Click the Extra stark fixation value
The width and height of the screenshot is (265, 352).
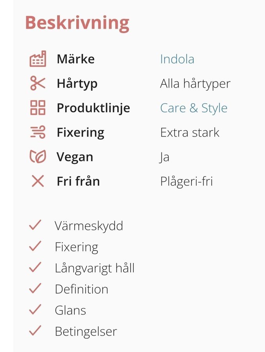click(x=190, y=132)
